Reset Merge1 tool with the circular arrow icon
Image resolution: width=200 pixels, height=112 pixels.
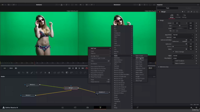[x=197, y=12]
